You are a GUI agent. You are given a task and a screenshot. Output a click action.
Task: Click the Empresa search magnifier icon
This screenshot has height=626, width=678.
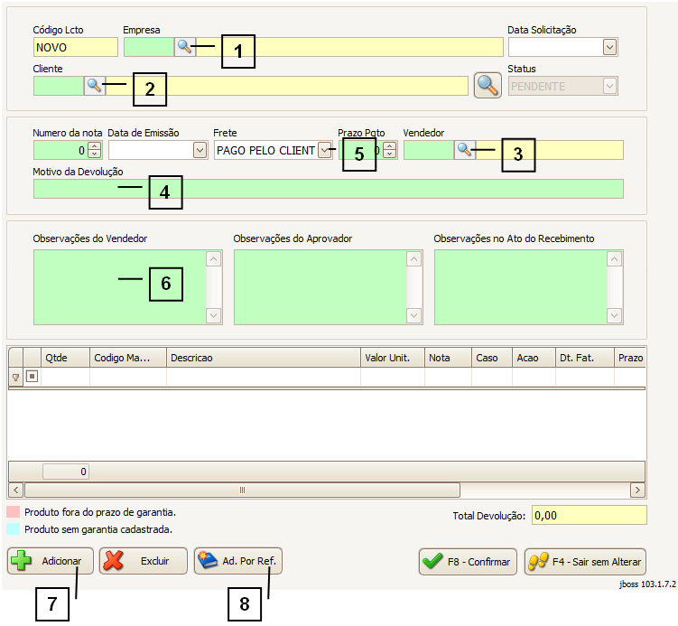pyautogui.click(x=184, y=47)
